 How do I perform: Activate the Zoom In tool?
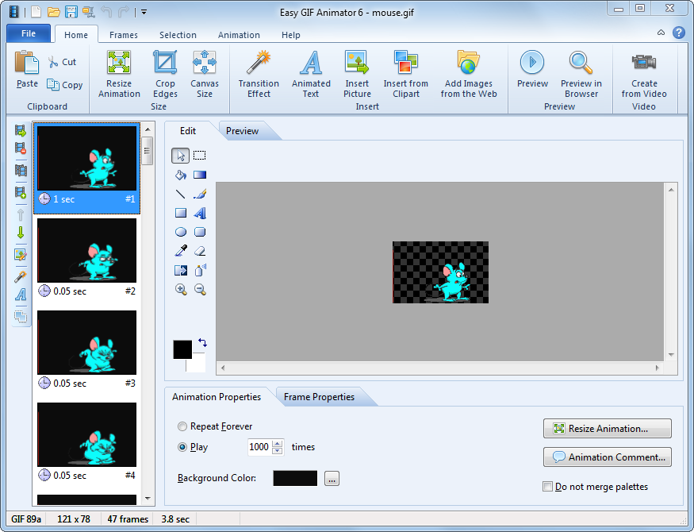[x=181, y=289]
